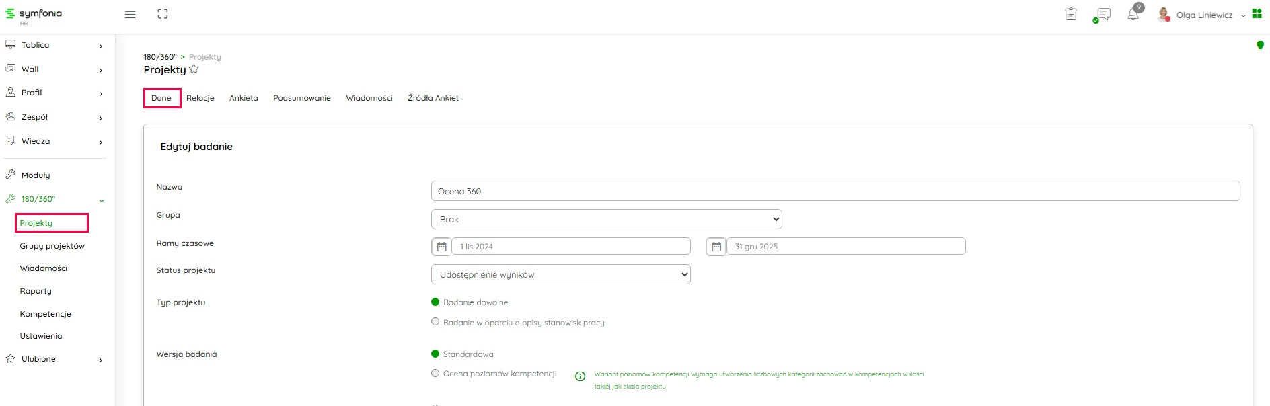Choose the Badanie dowolne radio button
This screenshot has height=406, width=1270.
pos(435,302)
